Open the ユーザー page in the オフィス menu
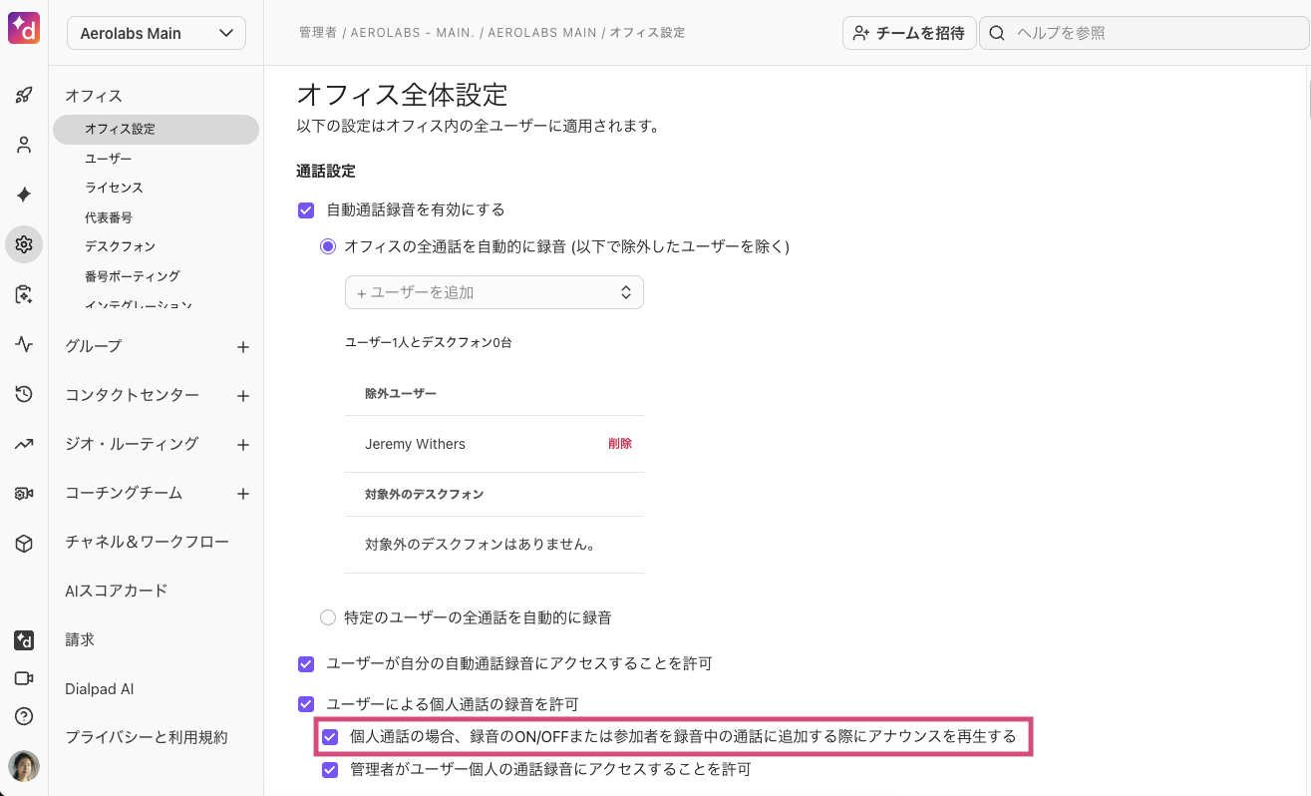 click(x=110, y=158)
